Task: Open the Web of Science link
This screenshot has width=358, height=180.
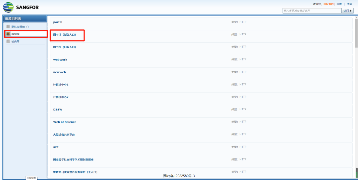Action: [x=65, y=122]
